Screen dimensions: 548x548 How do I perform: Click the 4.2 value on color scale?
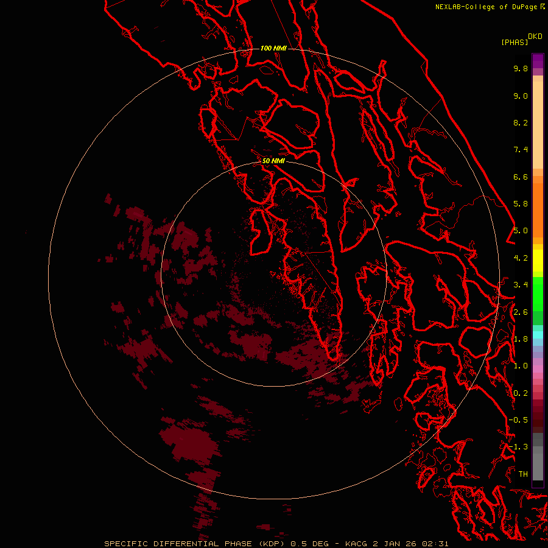click(521, 258)
